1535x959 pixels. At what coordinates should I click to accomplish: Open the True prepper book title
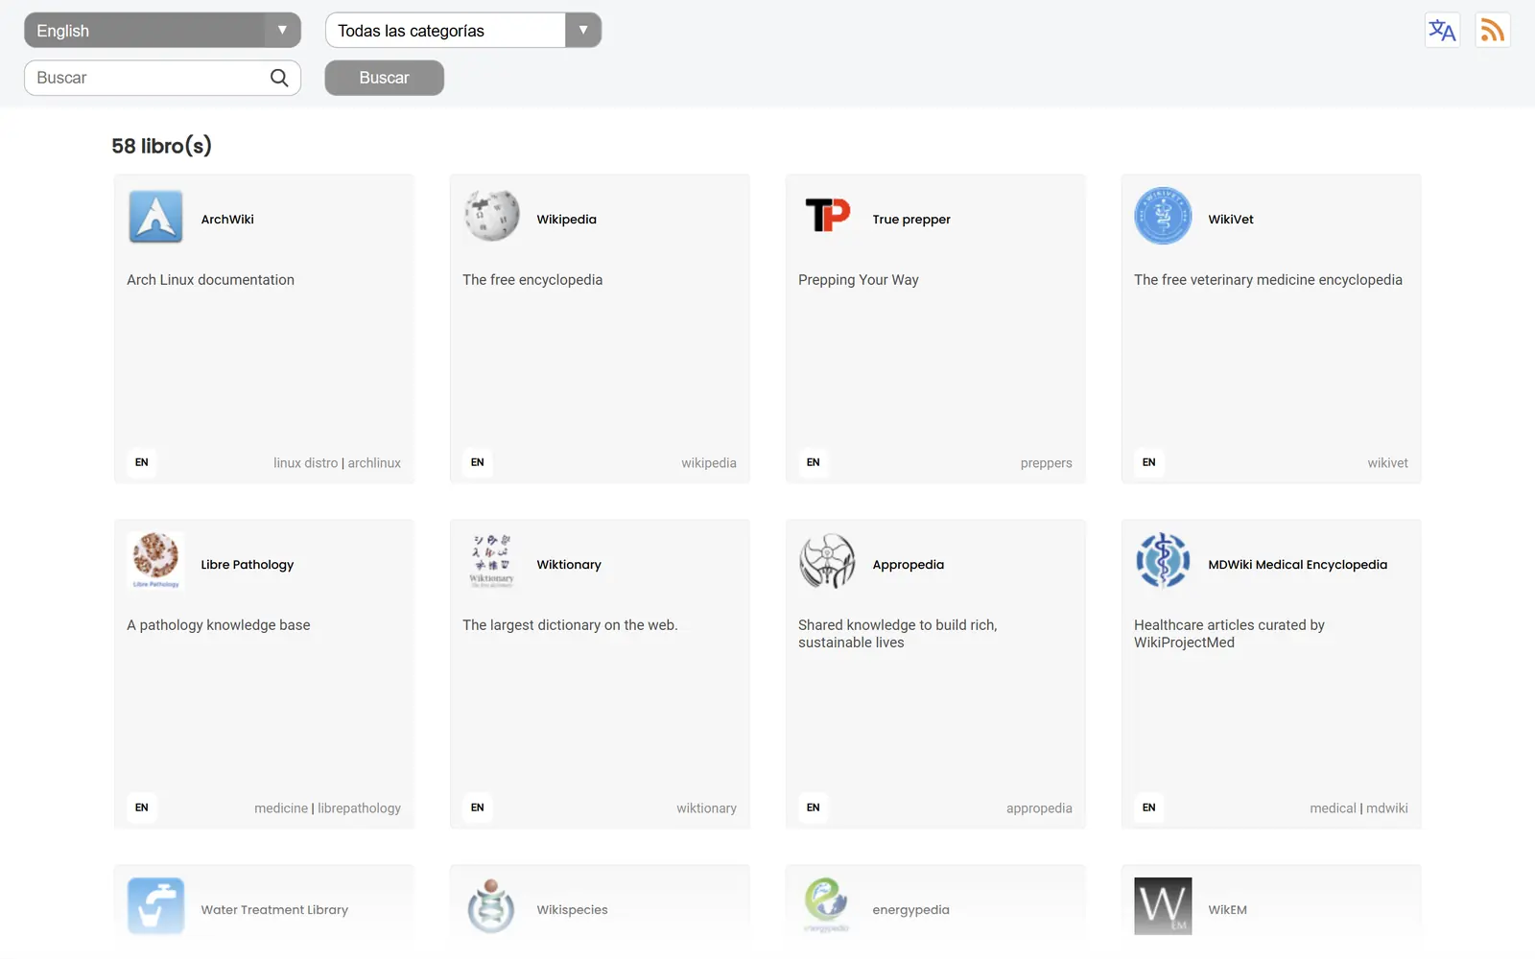[x=911, y=220]
